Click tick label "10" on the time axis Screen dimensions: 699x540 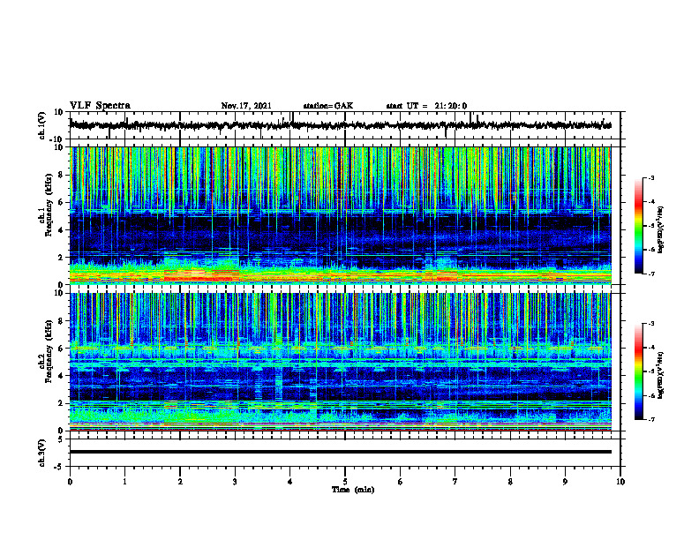click(x=620, y=482)
